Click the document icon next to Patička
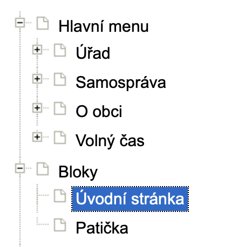 tap(60, 225)
